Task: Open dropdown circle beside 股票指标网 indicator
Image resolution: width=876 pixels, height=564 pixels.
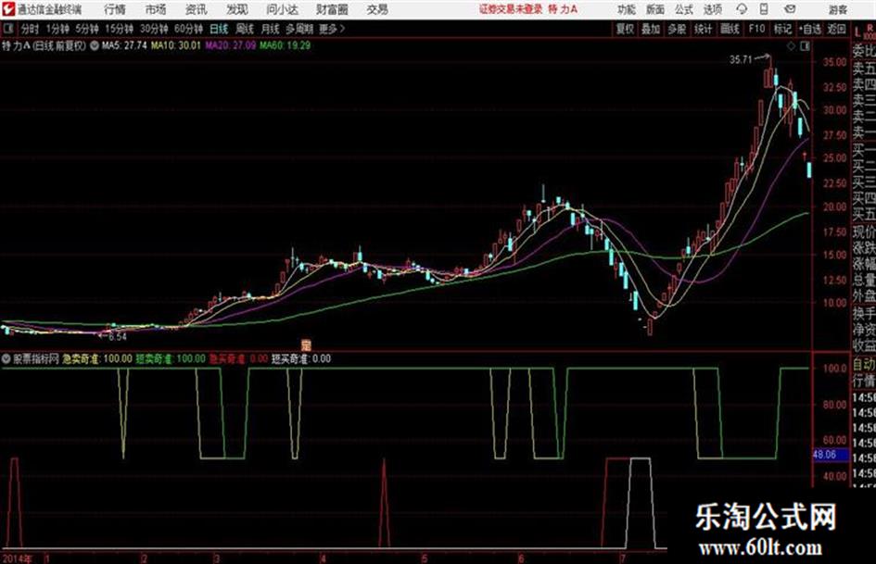Action: [x=6, y=359]
